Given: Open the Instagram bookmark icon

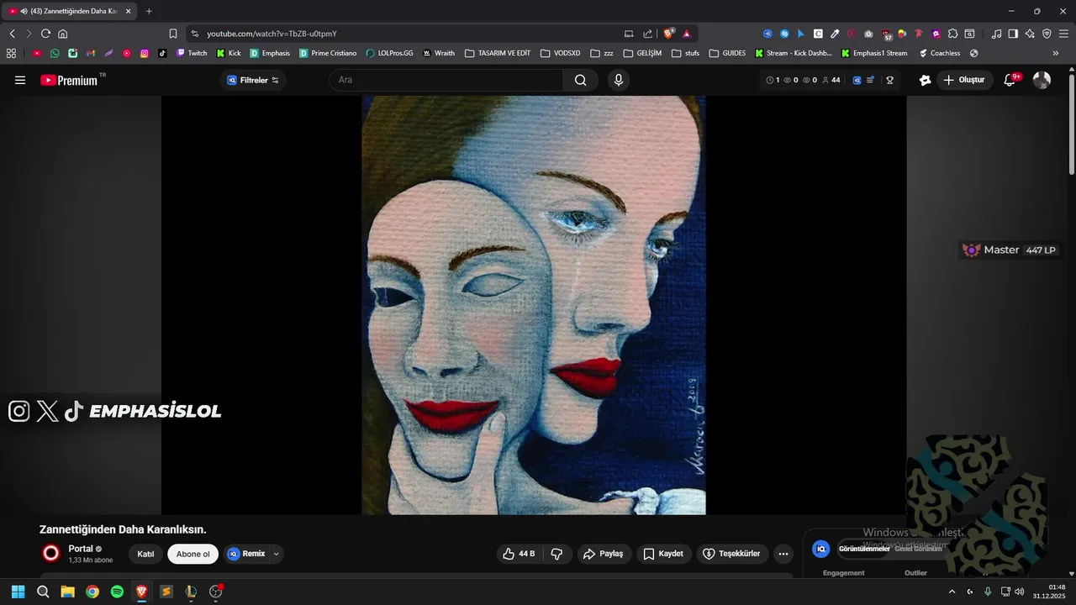Looking at the screenshot, I should [145, 53].
